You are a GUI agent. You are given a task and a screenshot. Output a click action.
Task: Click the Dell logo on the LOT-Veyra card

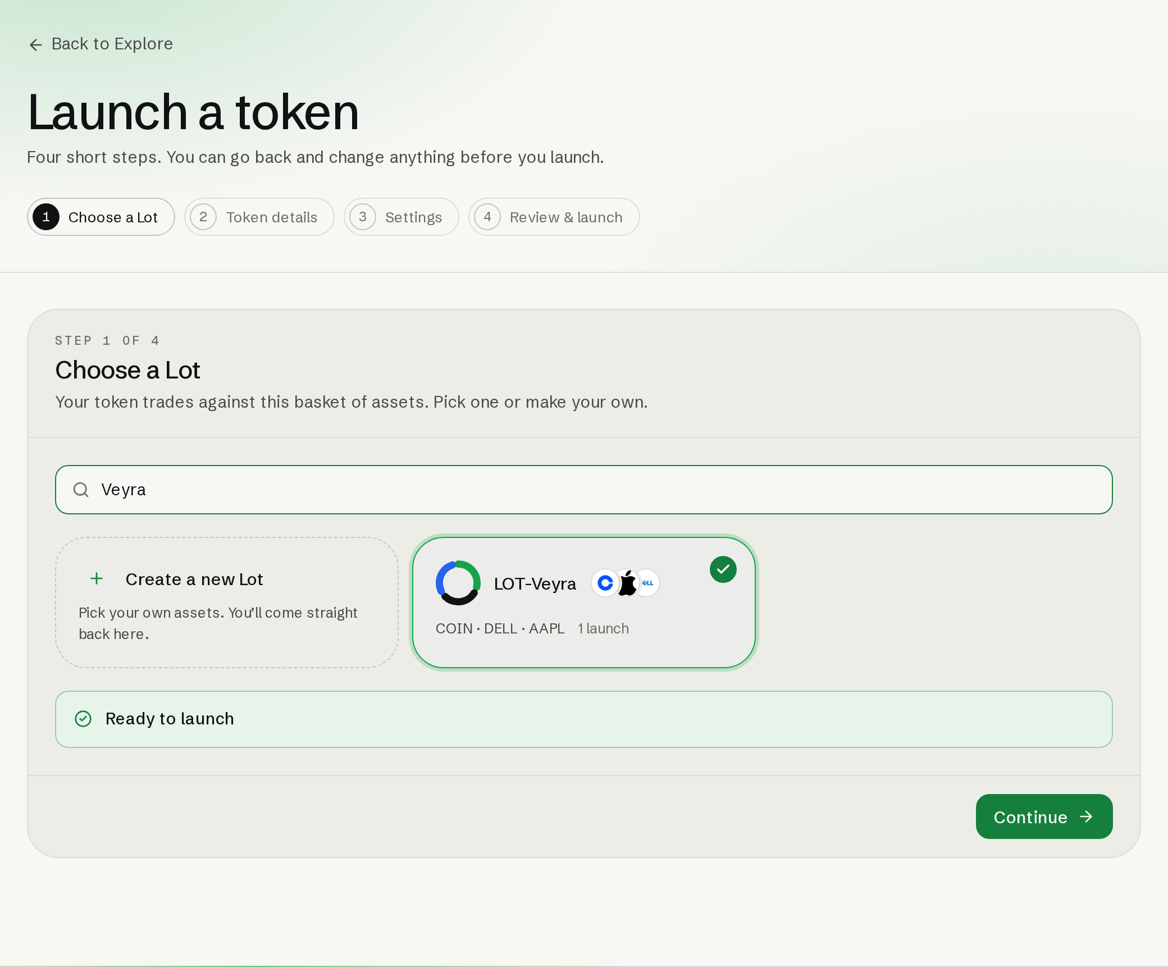(648, 583)
